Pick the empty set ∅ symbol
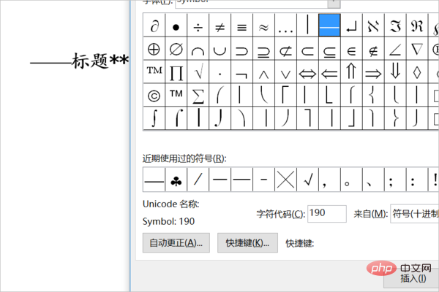Viewport: 439px width, 292px height. tap(176, 49)
